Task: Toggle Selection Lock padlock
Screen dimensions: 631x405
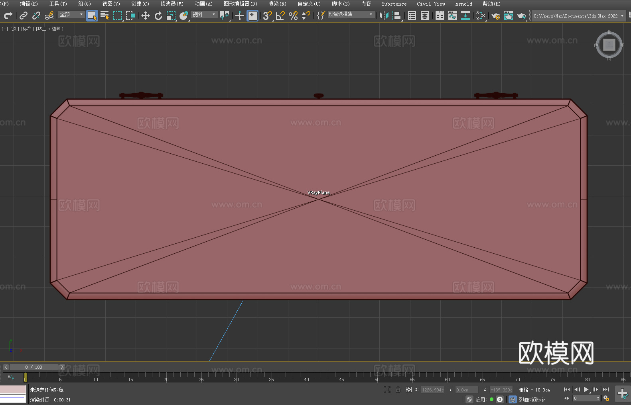Action: pos(398,389)
